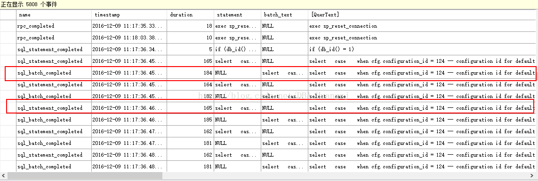Select sql_statement_completed in the row with duration 164
This screenshot has width=538, height=181.
point(50,85)
